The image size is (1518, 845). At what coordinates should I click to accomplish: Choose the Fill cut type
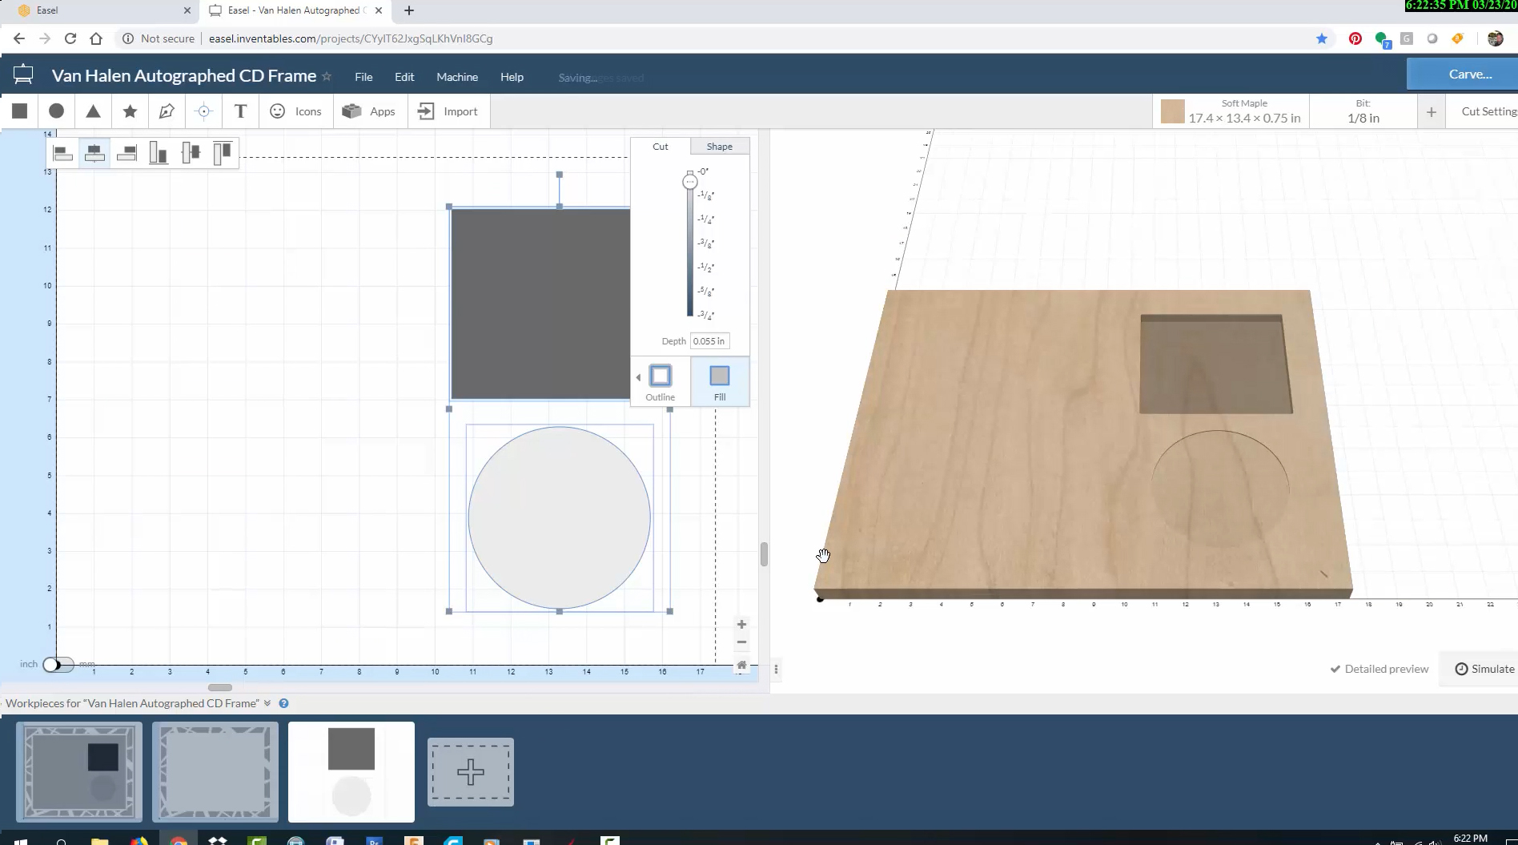[720, 382]
